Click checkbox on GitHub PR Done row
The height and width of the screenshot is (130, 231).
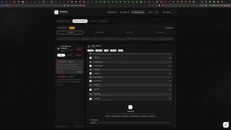click(91, 90)
